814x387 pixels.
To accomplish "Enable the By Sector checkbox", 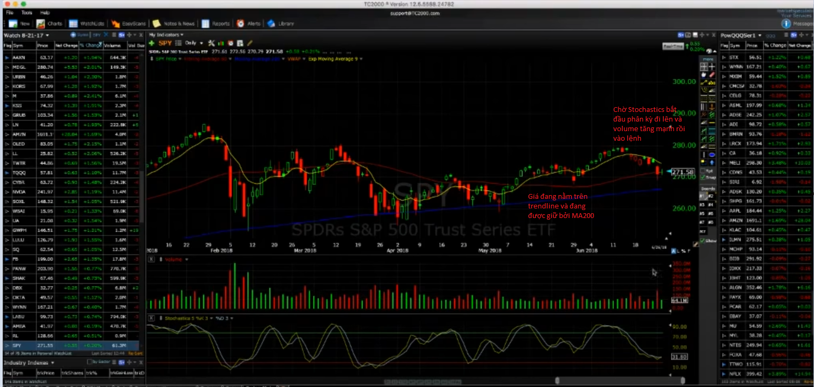I will 88,362.
